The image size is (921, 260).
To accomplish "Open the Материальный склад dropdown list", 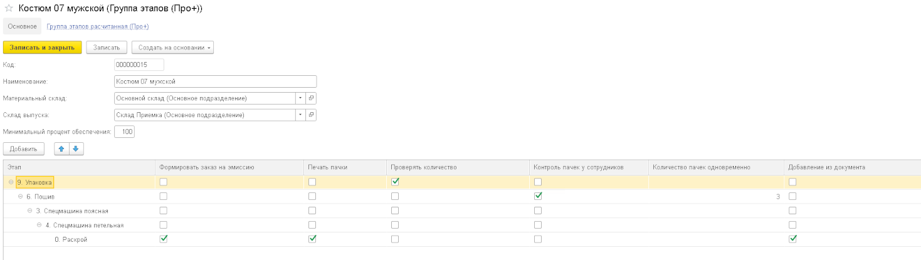I will pos(300,98).
